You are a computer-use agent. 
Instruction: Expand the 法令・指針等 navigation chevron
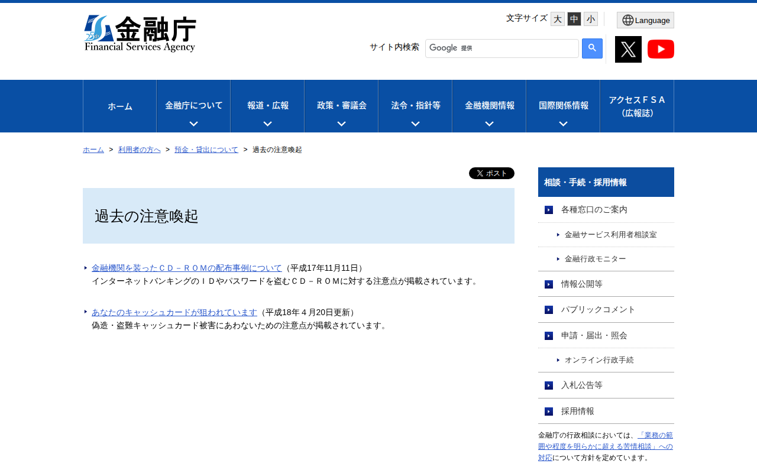tap(415, 124)
